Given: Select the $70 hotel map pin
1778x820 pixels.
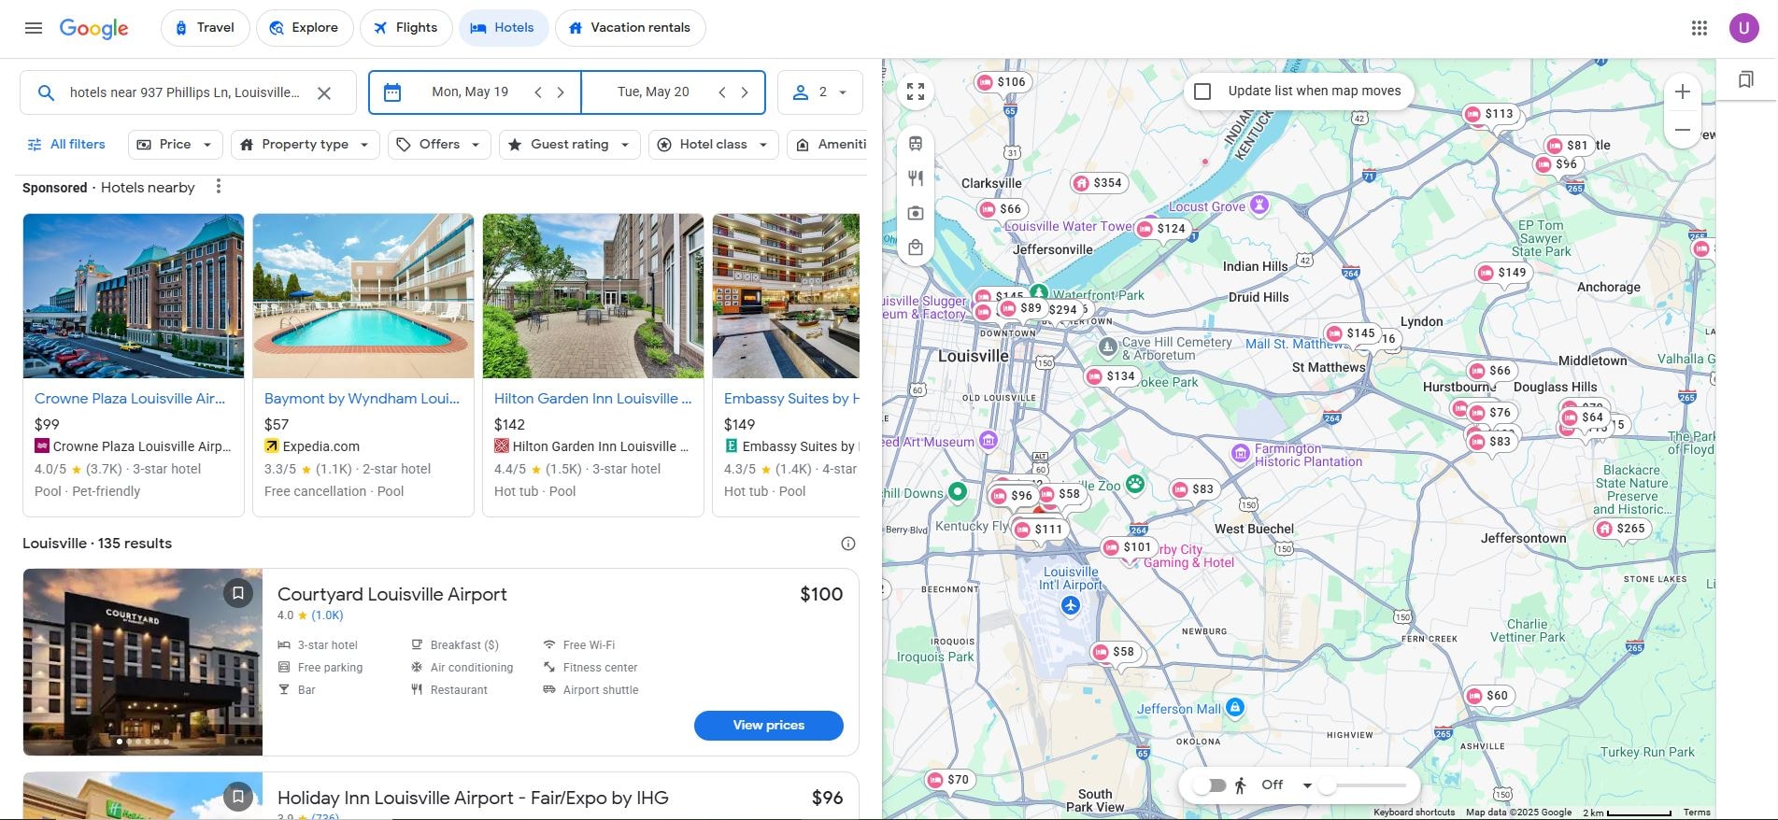Looking at the screenshot, I should pyautogui.click(x=948, y=780).
